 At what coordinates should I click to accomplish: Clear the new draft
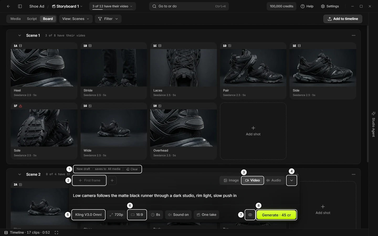132,169
